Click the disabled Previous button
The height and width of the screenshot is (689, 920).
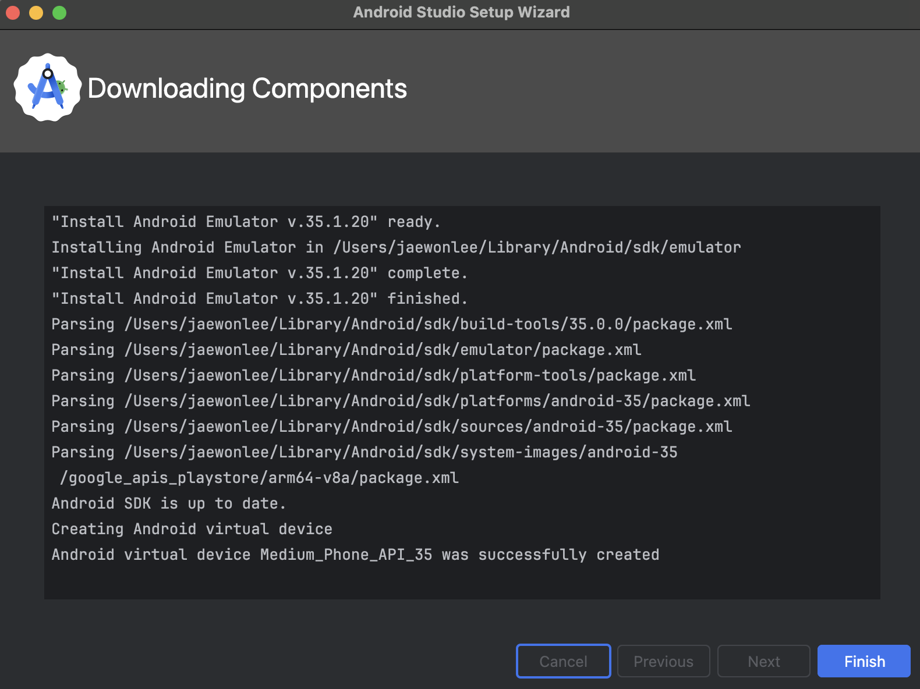[x=663, y=661]
